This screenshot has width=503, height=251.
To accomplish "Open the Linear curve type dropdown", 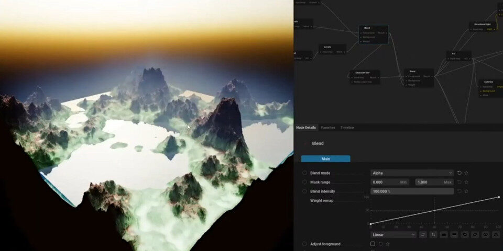I will pos(393,235).
